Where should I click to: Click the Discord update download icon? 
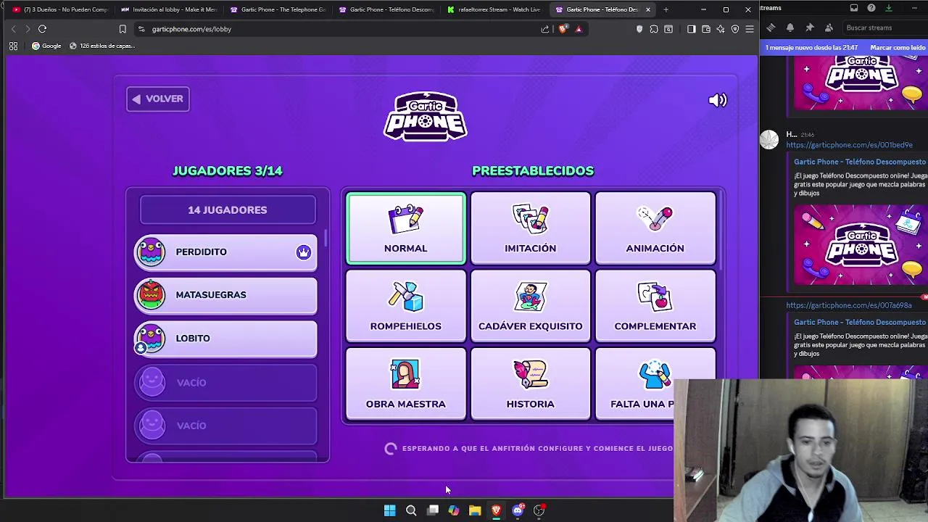point(889,8)
